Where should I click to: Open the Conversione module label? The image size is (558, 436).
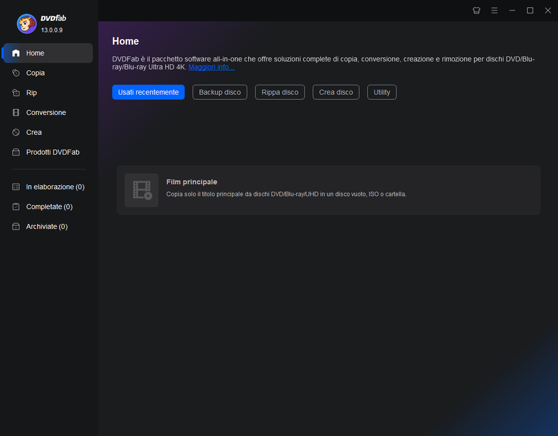pyautogui.click(x=46, y=113)
